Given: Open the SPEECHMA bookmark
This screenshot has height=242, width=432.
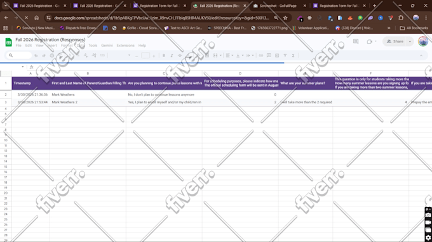Looking at the screenshot, I should tap(227, 28).
